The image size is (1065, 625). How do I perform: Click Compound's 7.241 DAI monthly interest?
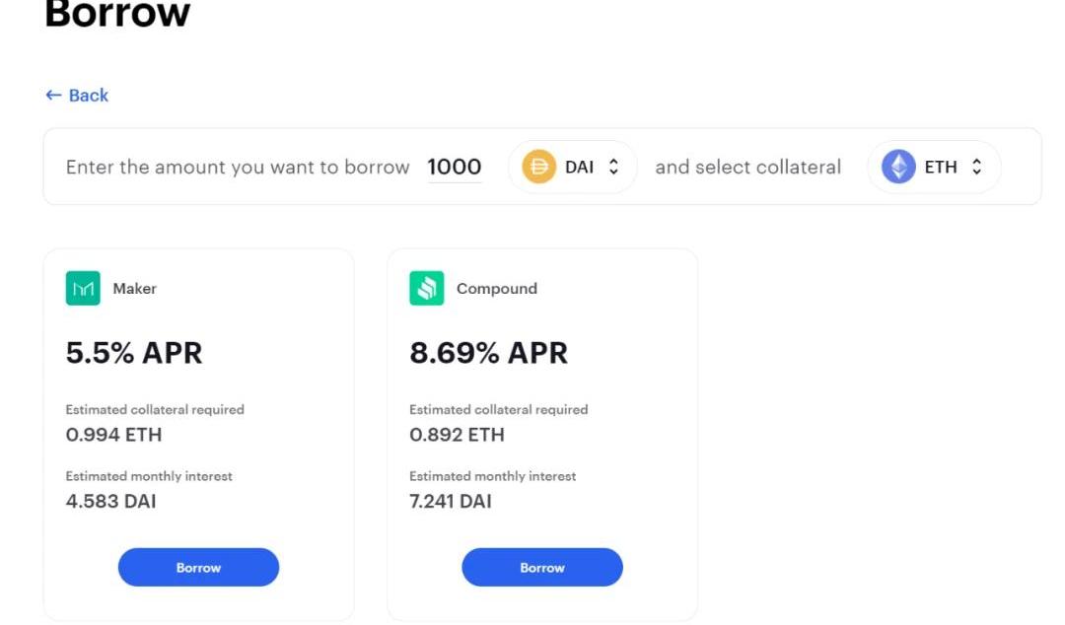[450, 501]
